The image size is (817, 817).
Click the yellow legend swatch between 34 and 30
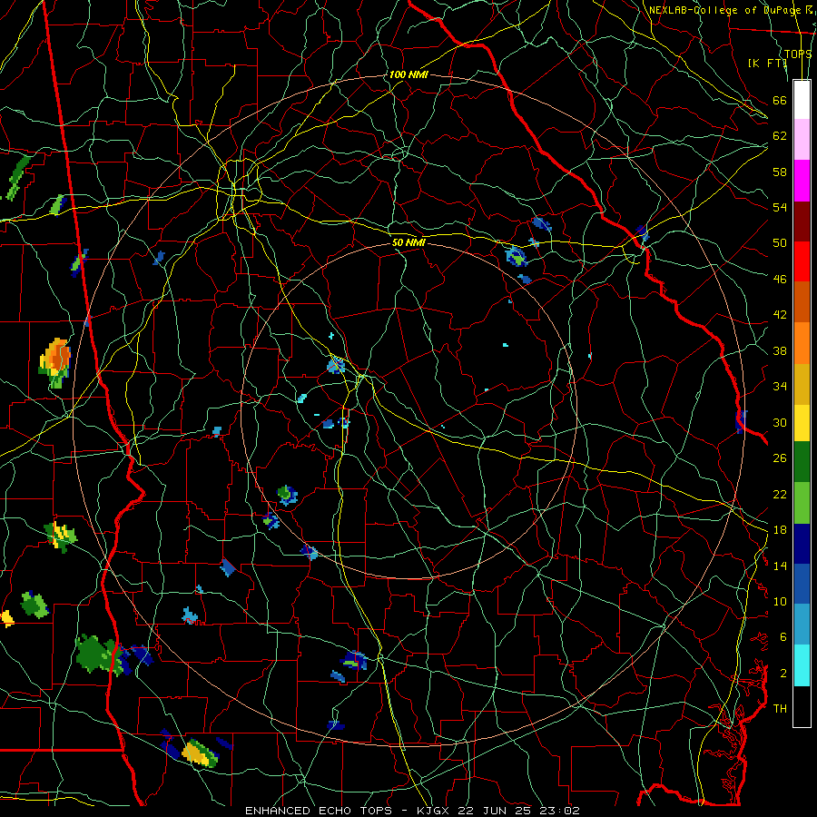(x=802, y=423)
